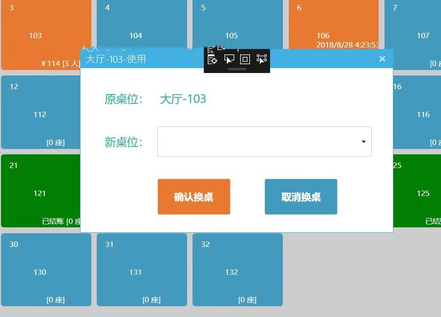Screen dimensions: 441x317
Task: Choose empty table 112 tile
Action: click(x=41, y=112)
